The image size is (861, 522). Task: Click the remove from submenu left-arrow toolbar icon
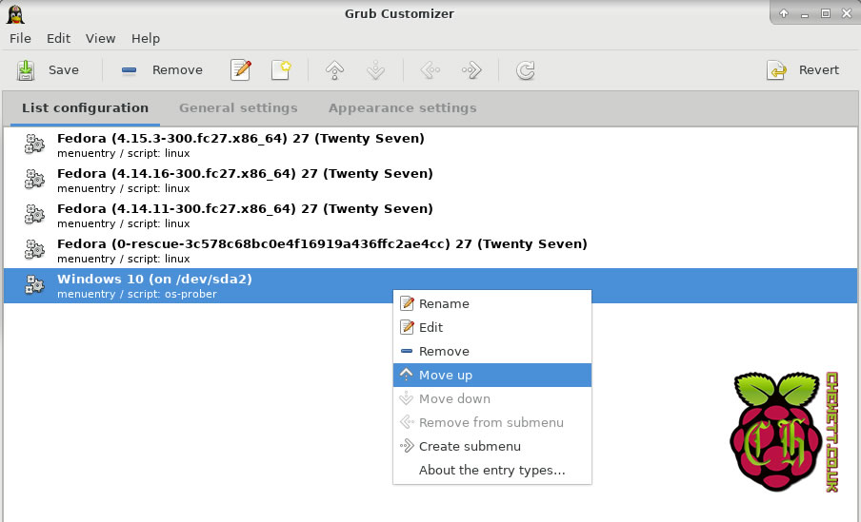click(430, 69)
